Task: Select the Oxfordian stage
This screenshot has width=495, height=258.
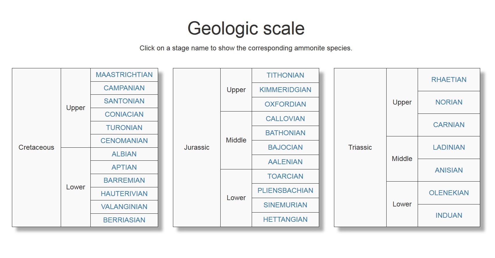Action: coord(285,104)
